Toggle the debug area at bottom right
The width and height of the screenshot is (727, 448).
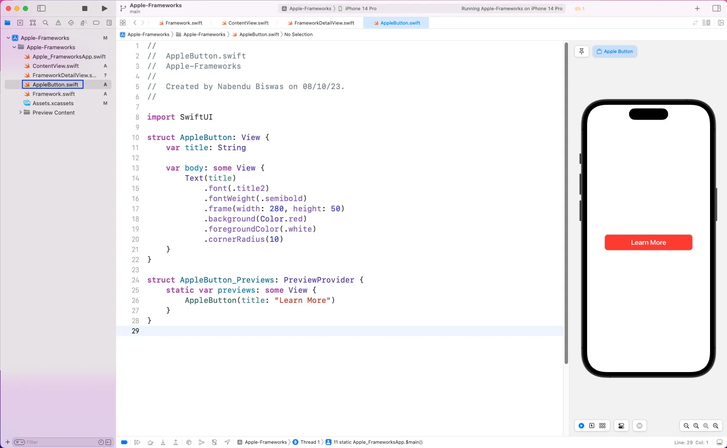[x=719, y=442]
